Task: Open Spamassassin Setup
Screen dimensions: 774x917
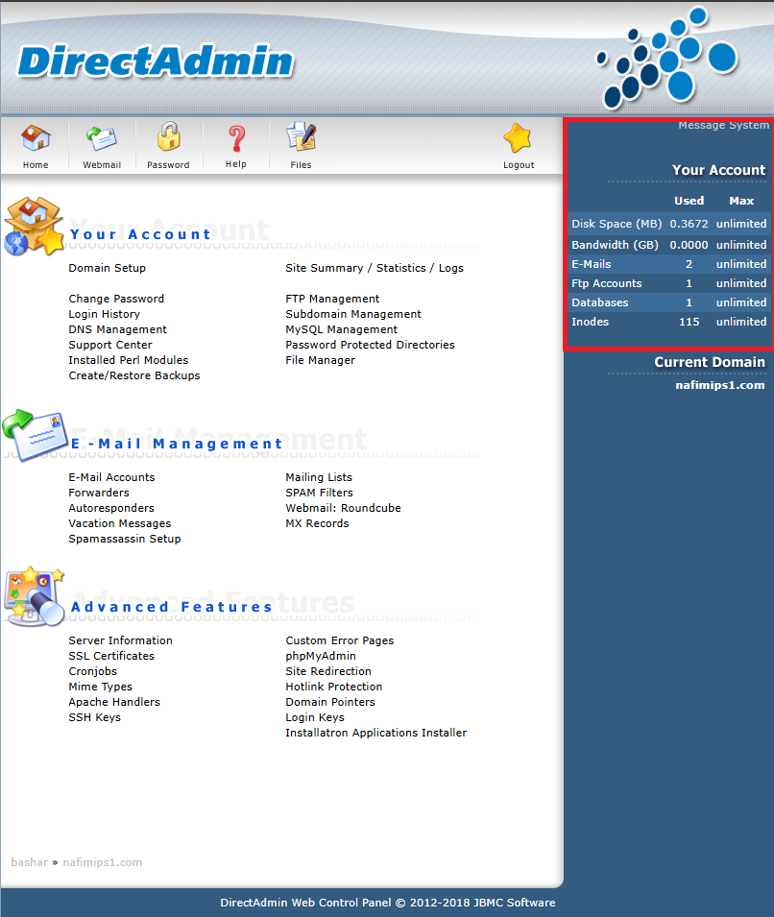Action: pos(125,539)
